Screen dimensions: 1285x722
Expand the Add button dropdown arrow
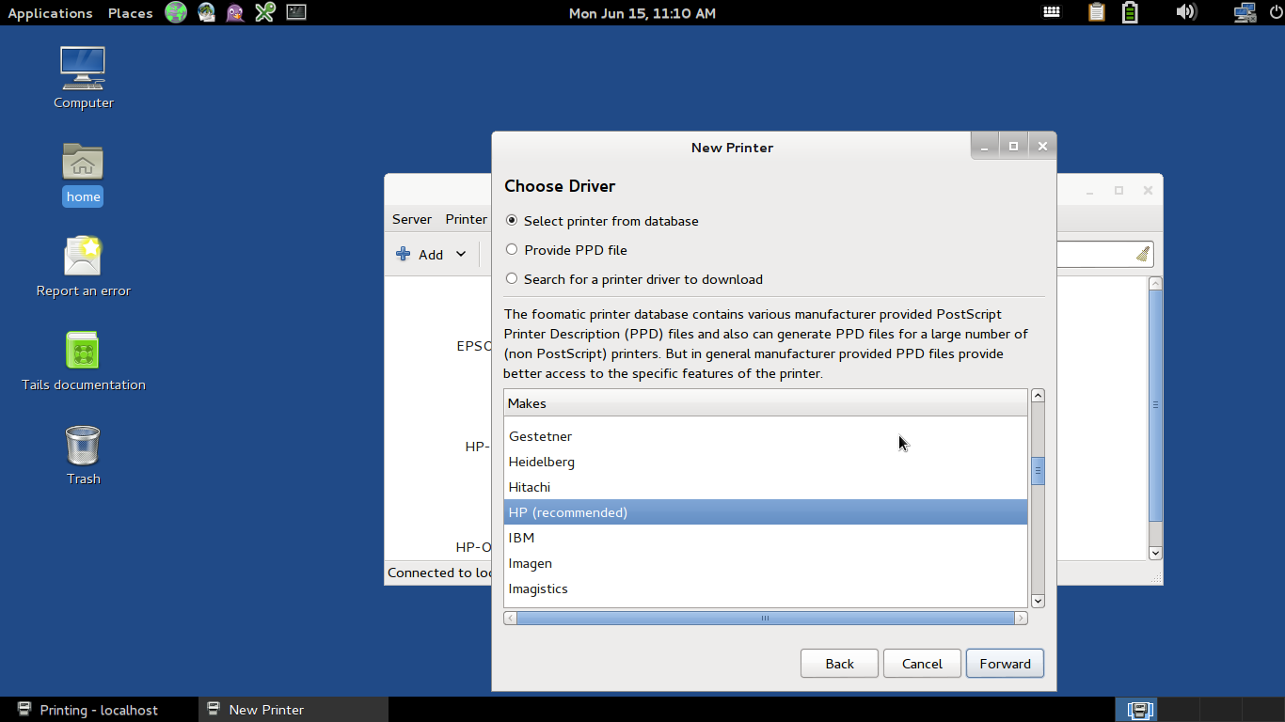point(461,254)
